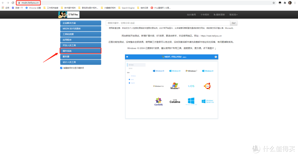Click the Go! search button
The height and width of the screenshot is (156, 298).
(x=234, y=23)
